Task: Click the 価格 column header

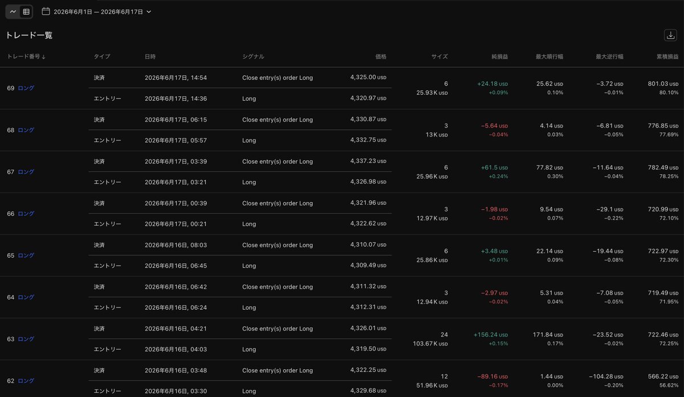Action: click(x=381, y=56)
